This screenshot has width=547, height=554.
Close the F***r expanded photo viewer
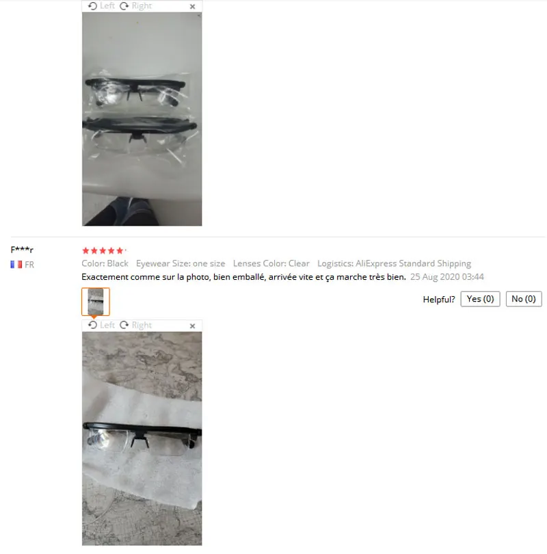(192, 326)
